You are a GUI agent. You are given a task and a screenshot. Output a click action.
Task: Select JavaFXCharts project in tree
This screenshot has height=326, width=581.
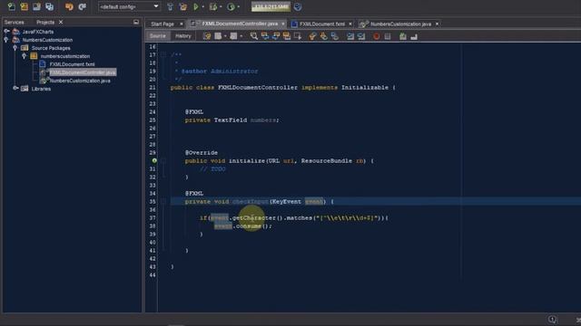tap(38, 32)
